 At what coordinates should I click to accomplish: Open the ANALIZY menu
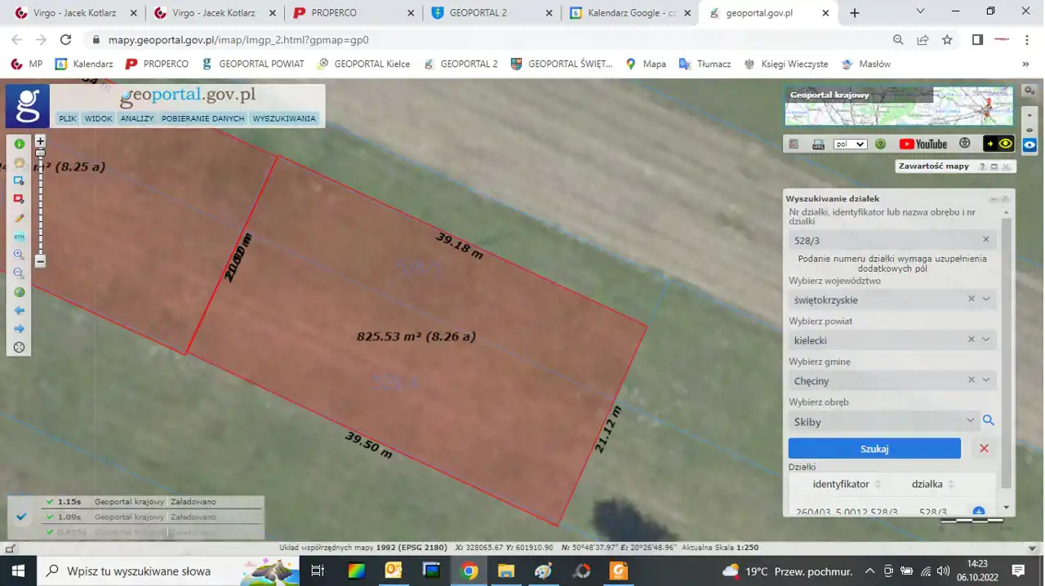[137, 118]
